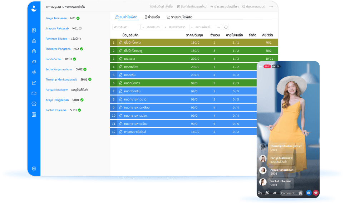Open commenter Janya Janmanee
Screen dimensions: 345x205
click(x=56, y=18)
